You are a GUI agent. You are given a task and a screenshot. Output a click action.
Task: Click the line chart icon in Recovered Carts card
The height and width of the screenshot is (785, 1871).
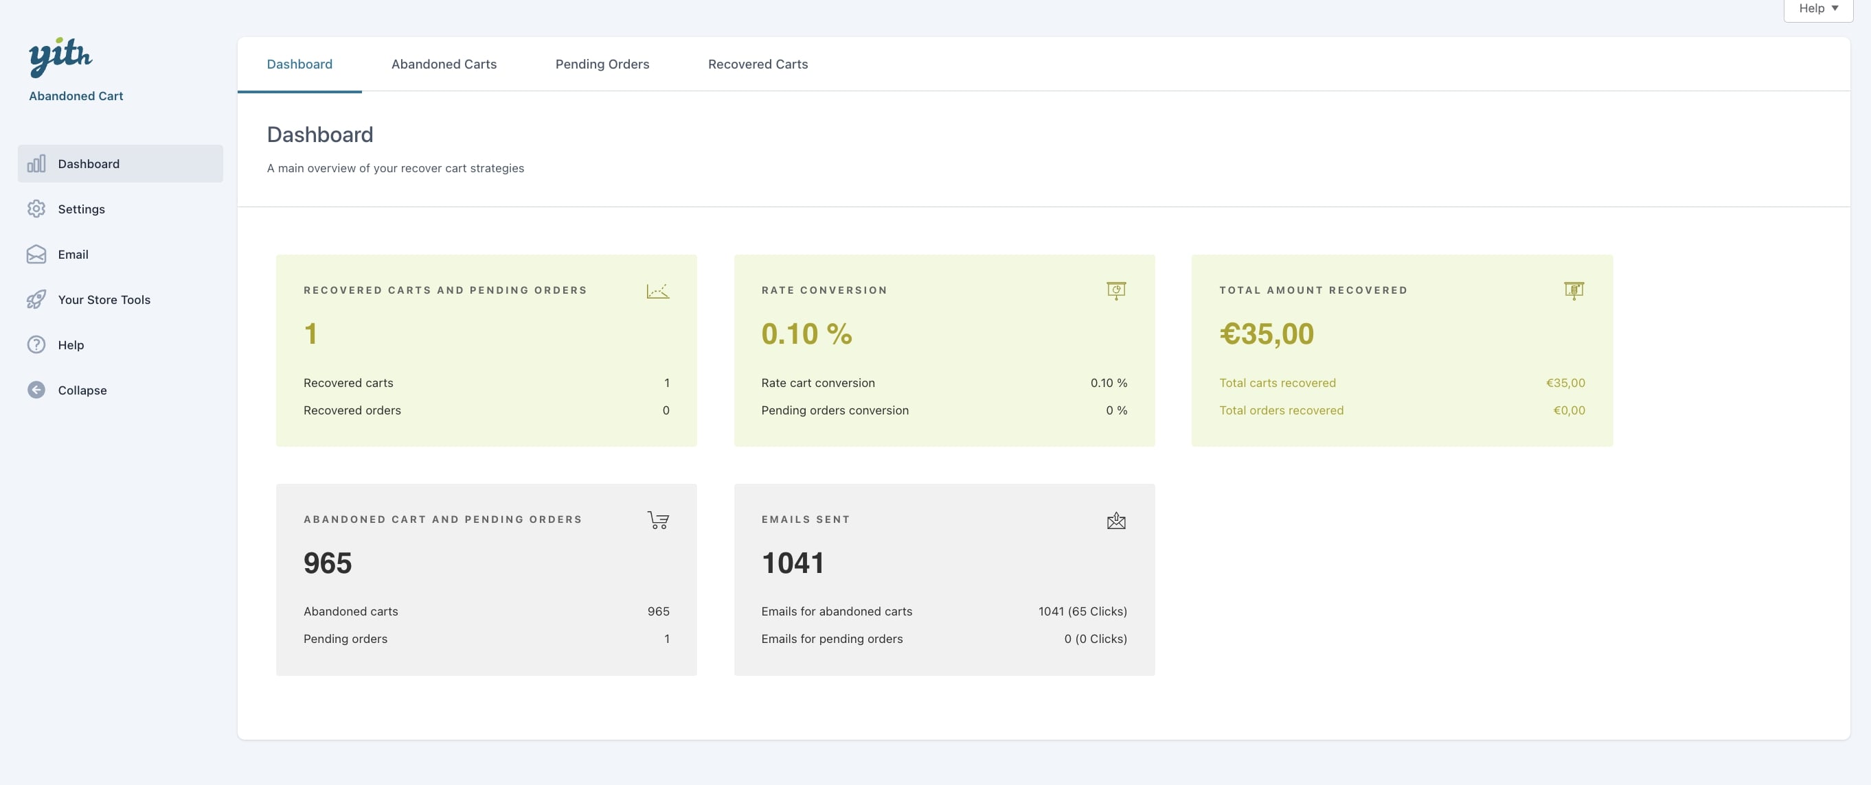[x=657, y=291]
